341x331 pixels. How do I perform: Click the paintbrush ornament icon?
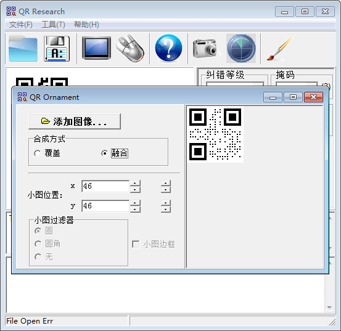point(281,48)
